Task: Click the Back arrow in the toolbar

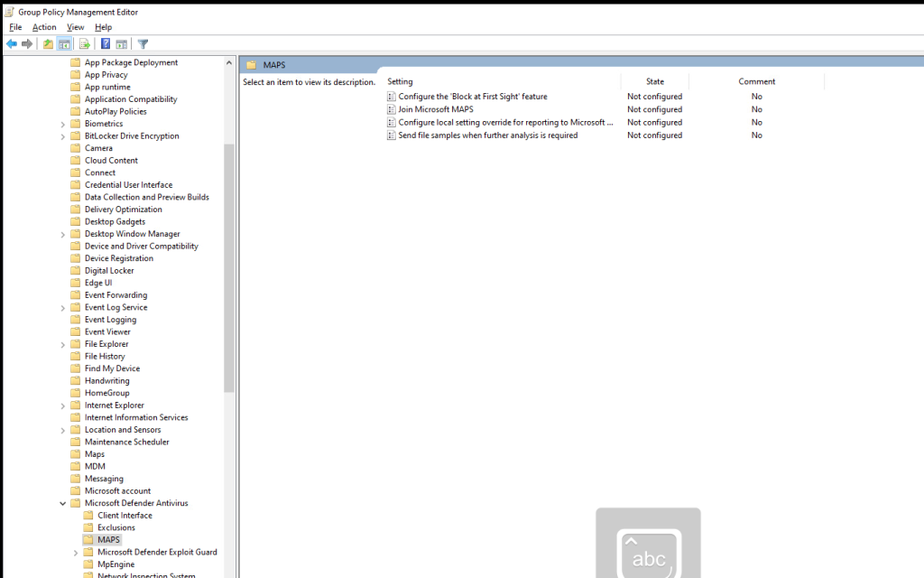Action: [x=12, y=43]
